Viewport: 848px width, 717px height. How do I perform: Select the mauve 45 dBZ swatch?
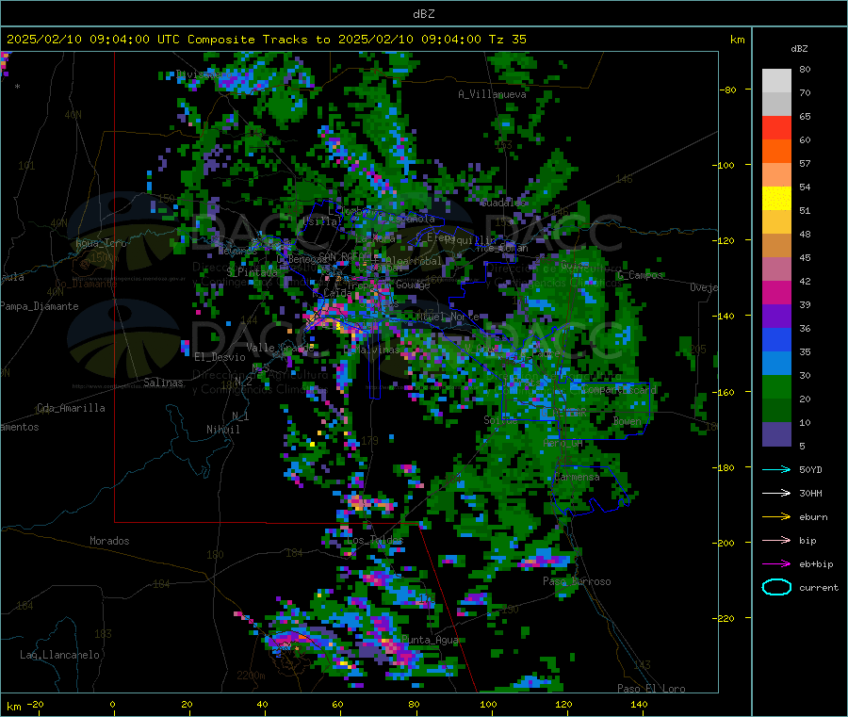pyautogui.click(x=776, y=269)
